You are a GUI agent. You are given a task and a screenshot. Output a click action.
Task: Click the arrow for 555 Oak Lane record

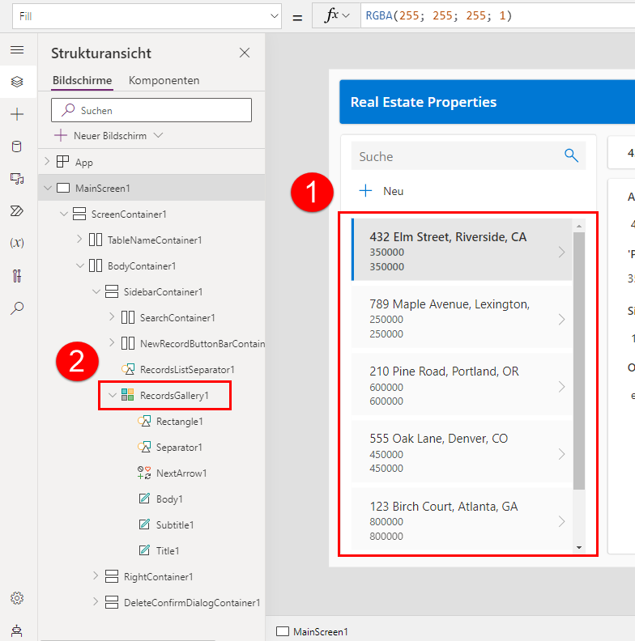tap(562, 454)
